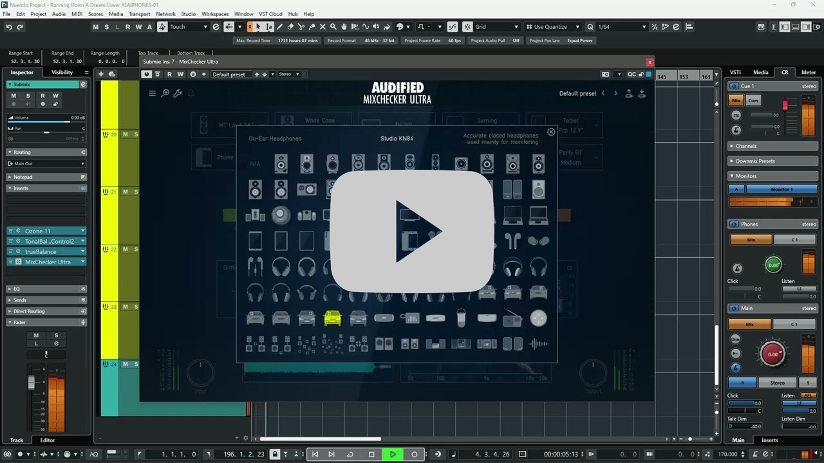This screenshot has height=463, width=824.
Task: Select the Ozone 11 insert slot
Action: point(46,231)
